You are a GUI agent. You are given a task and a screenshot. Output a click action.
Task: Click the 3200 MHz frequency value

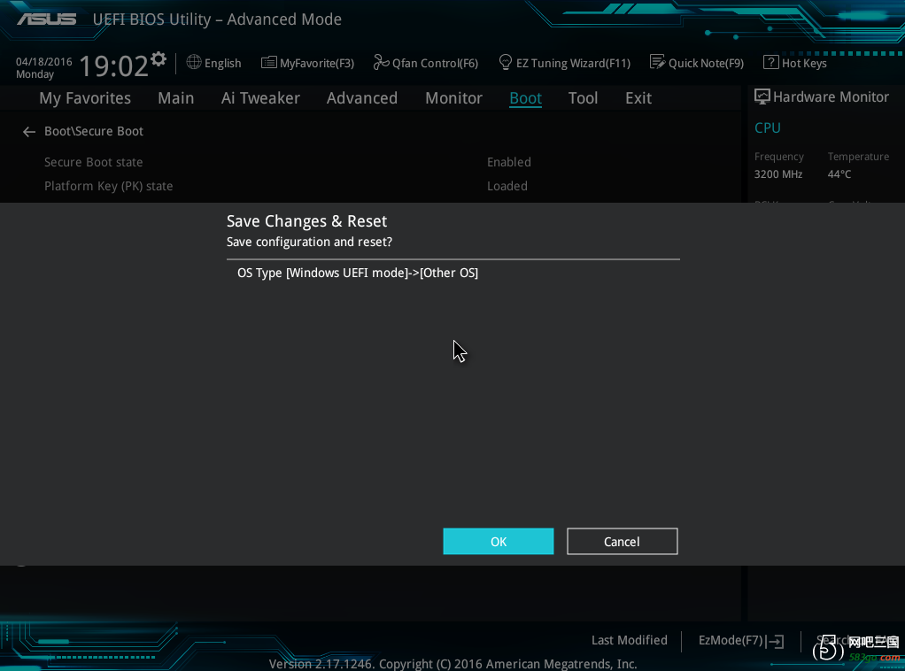(x=778, y=174)
